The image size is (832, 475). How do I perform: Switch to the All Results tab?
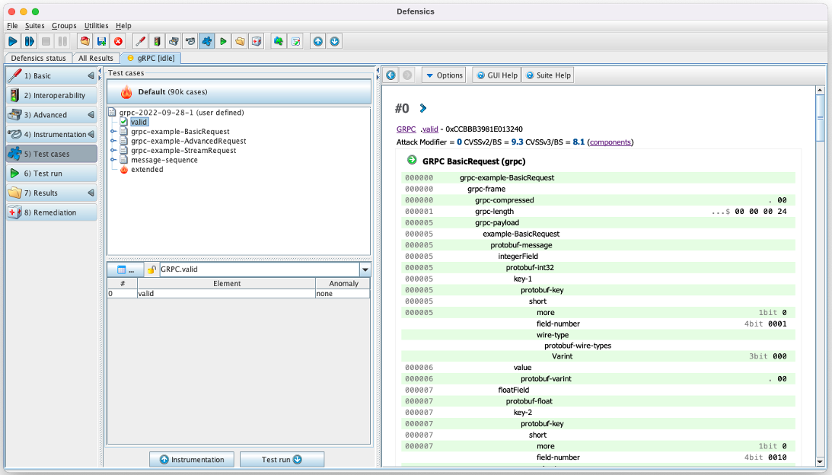pos(96,58)
